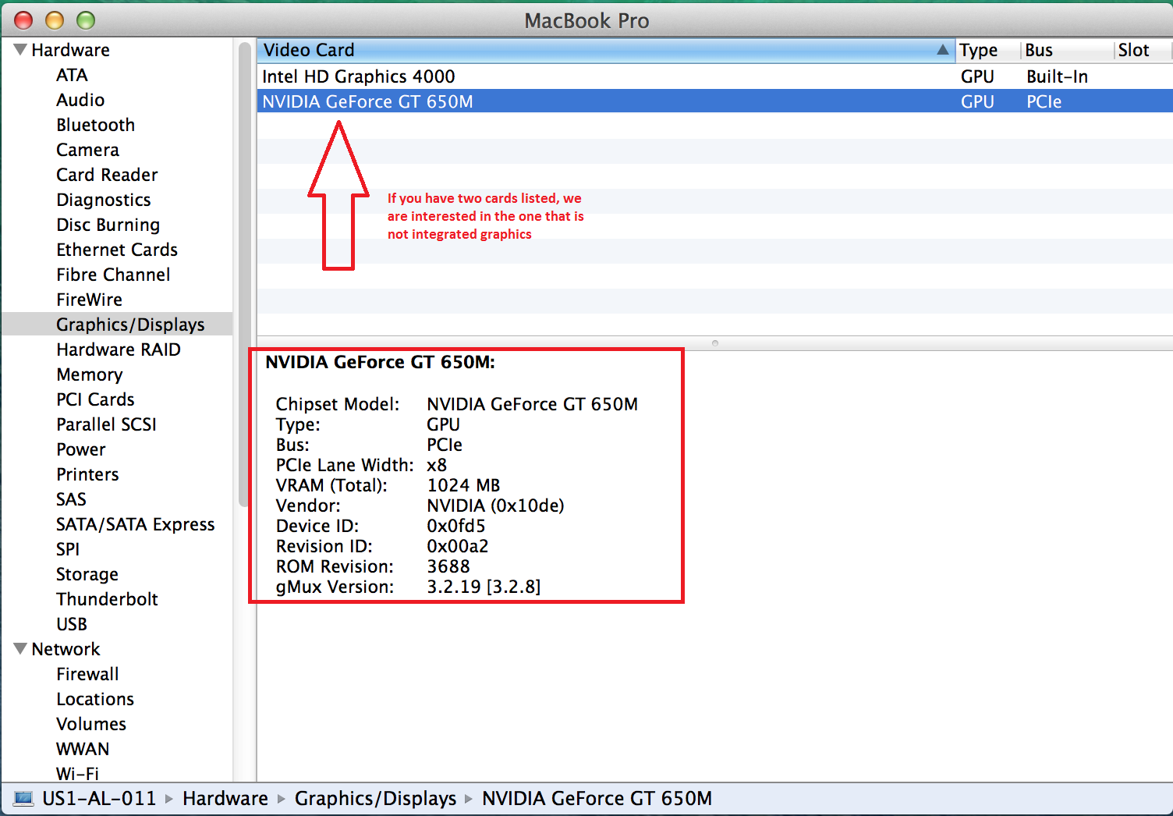Viewport: 1173px width, 816px height.
Task: Collapse the Network section triangle
Action: (x=20, y=649)
